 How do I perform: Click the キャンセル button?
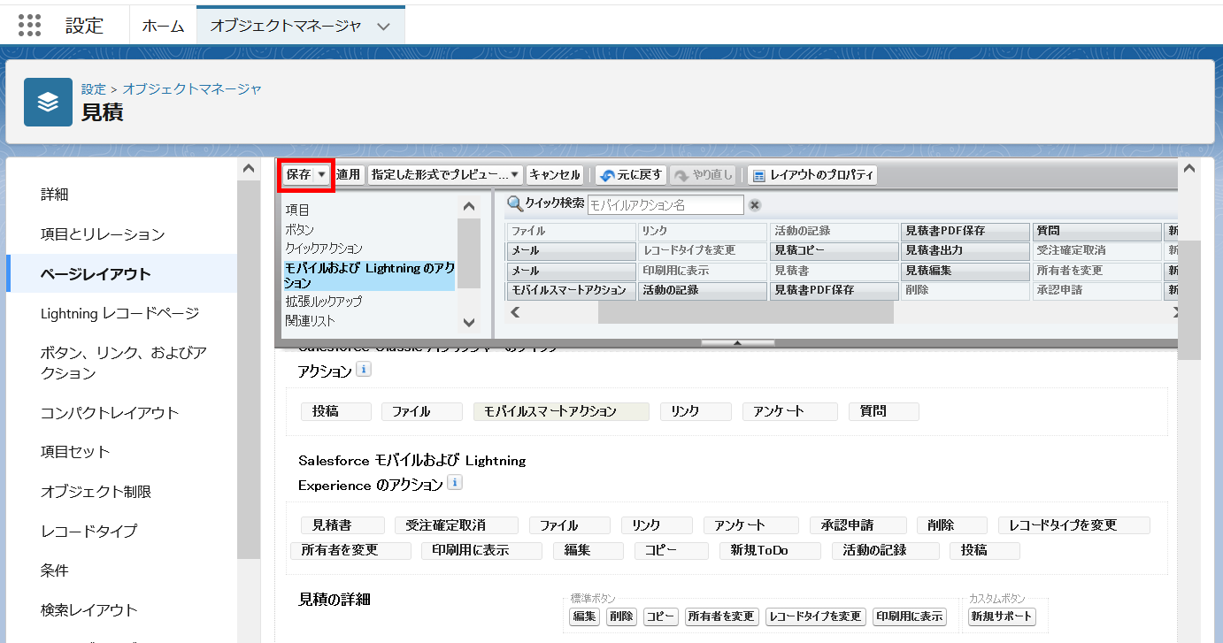point(554,175)
